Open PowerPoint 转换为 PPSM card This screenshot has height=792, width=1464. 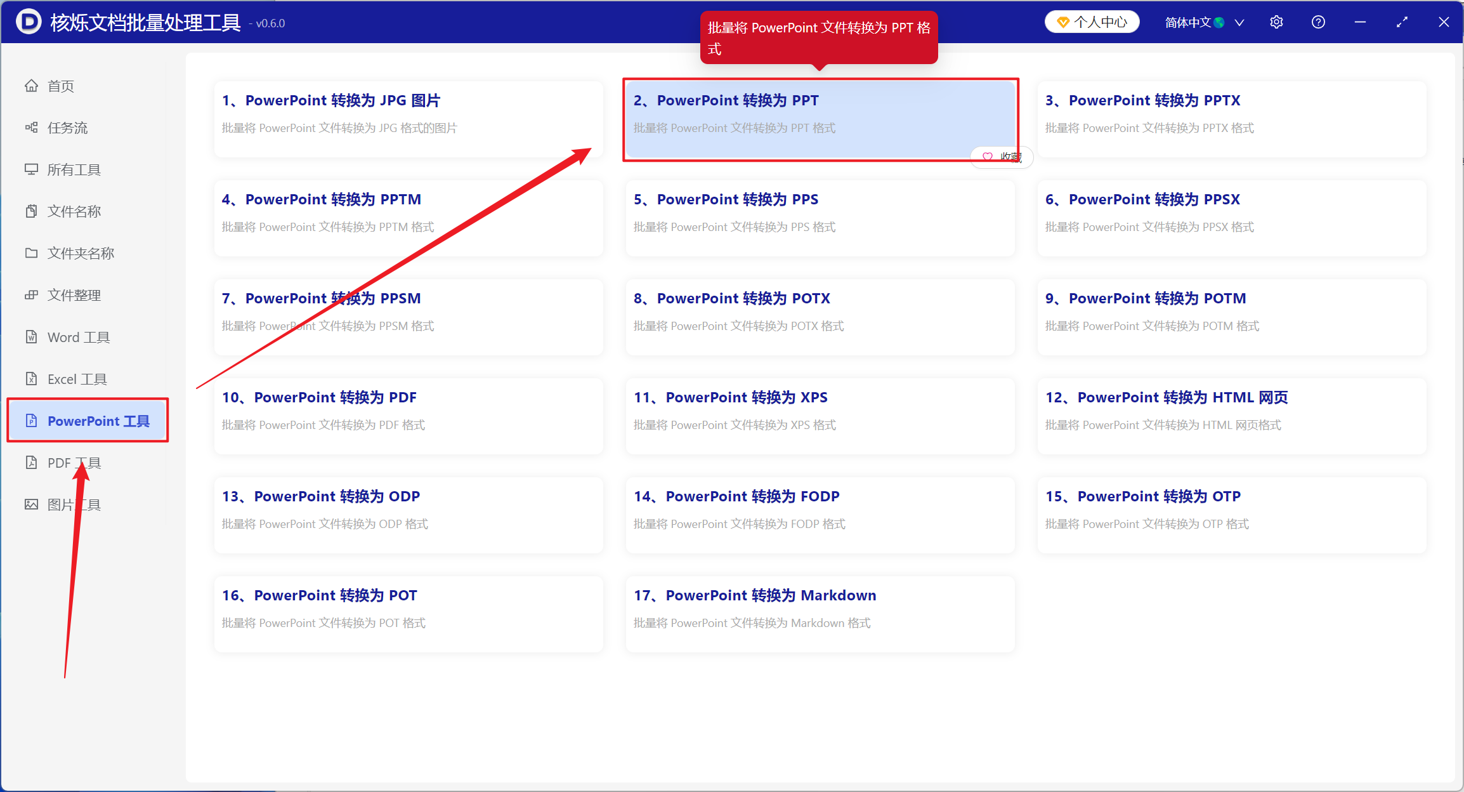click(408, 317)
